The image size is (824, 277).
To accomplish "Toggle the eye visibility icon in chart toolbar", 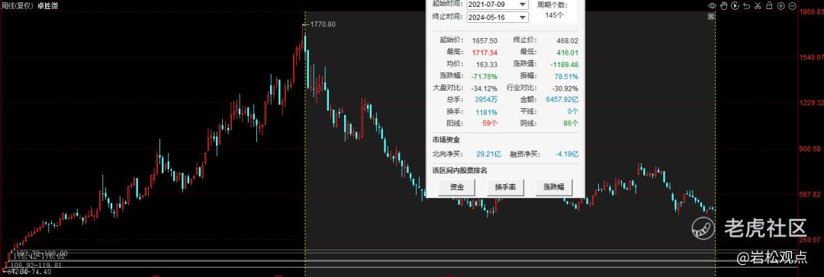I will 713,6.
